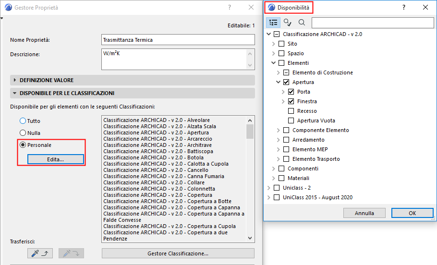Check the Sito checkbox
This screenshot has height=265, width=437.
click(281, 44)
